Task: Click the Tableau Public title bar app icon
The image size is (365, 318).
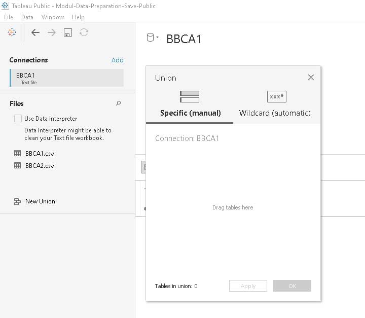Action: [5, 6]
